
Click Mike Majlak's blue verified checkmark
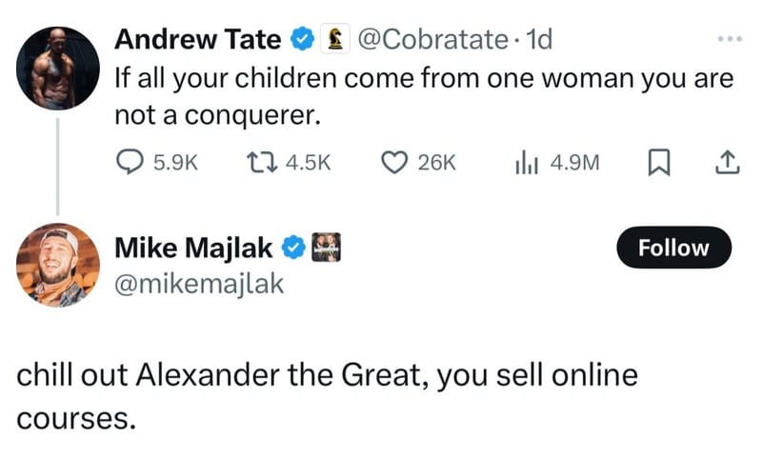point(294,248)
